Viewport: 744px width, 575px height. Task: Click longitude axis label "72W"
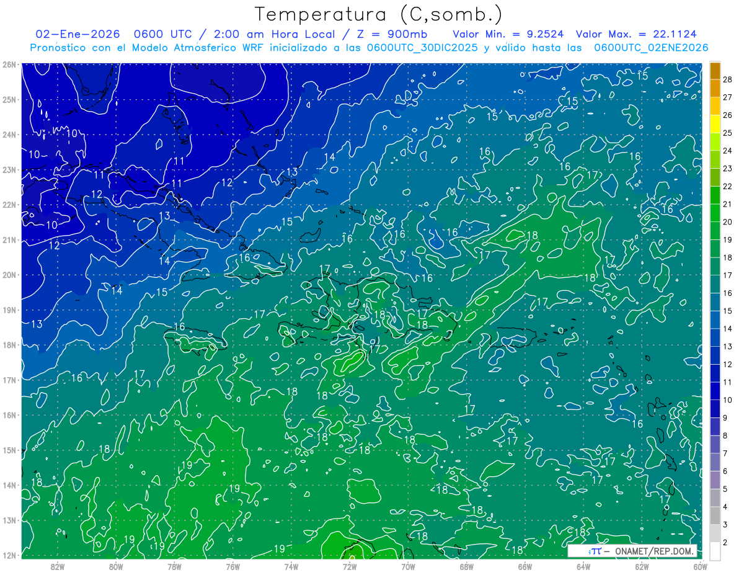point(349,566)
